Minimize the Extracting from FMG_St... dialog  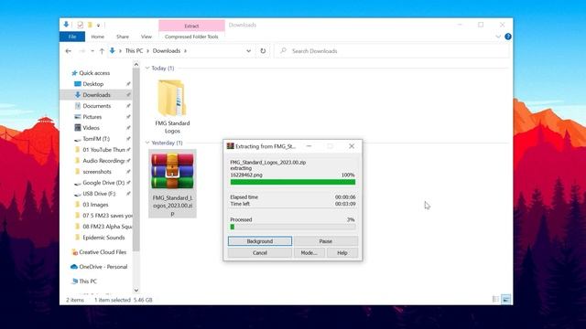309,146
